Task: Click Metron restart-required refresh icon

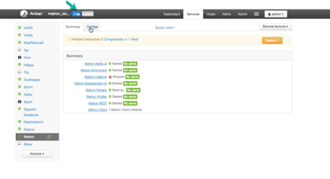Action: 49,137
